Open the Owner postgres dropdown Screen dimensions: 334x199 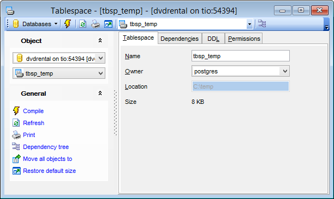(x=285, y=71)
